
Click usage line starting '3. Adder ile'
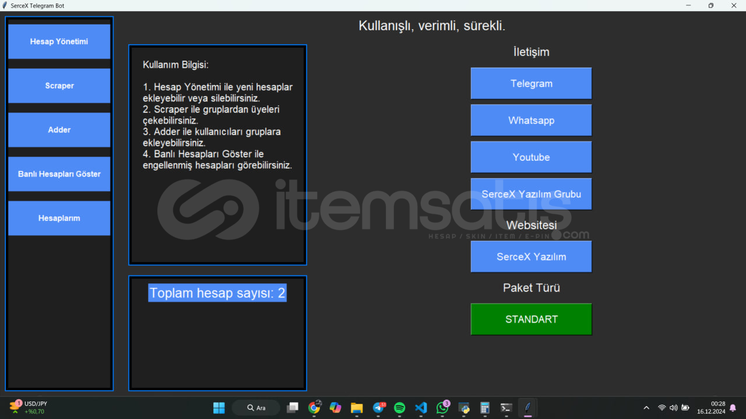pyautogui.click(x=212, y=137)
